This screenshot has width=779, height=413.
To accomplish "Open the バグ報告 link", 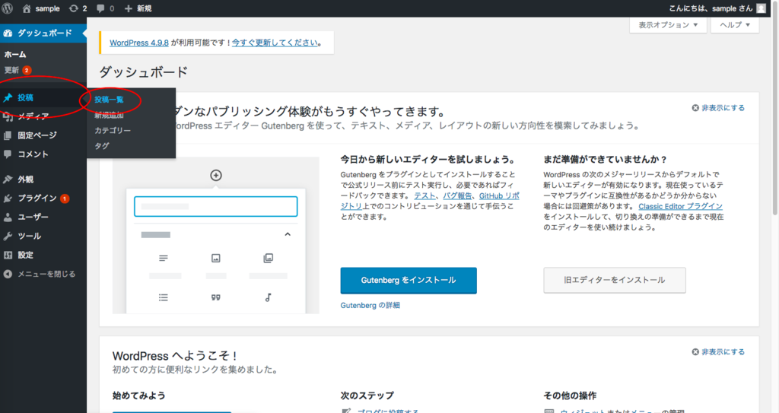I will pyautogui.click(x=457, y=195).
